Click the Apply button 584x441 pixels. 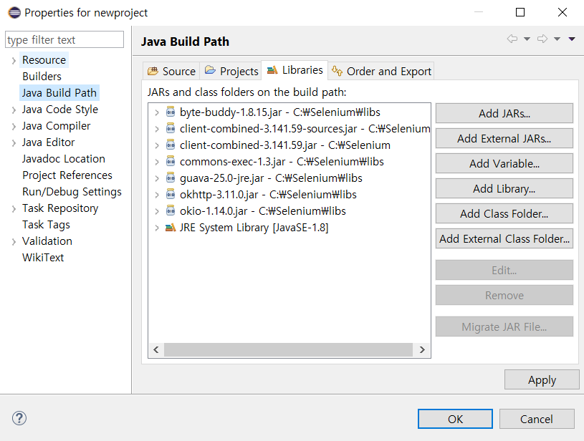coord(542,379)
